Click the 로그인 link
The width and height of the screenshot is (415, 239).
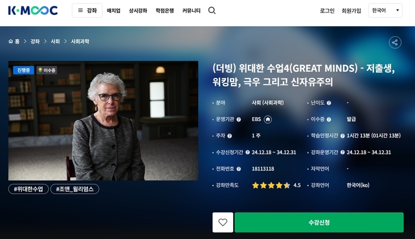pos(327,11)
